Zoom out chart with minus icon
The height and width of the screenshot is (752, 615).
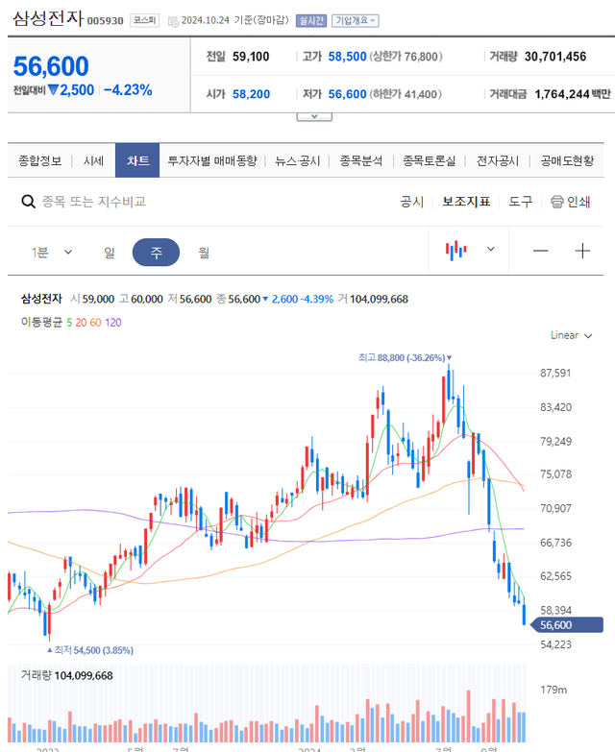(x=541, y=251)
